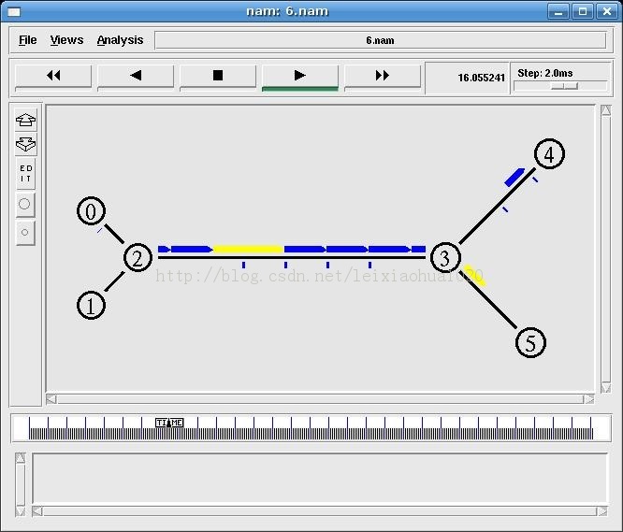623x532 pixels.
Task: Click the 6.nam title field
Action: [380, 40]
